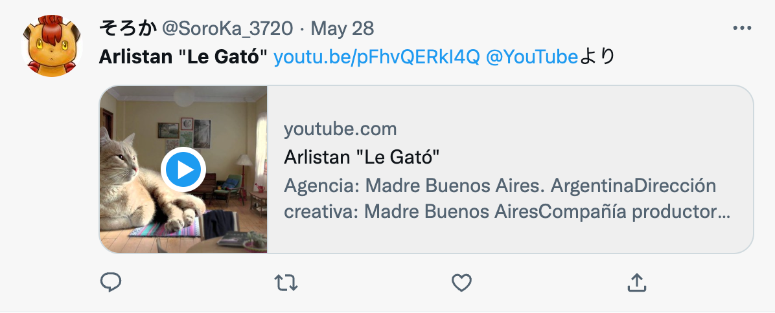Click the bold Arlistan "Le Gató" tweet text
This screenshot has height=313, width=775.
(x=183, y=58)
